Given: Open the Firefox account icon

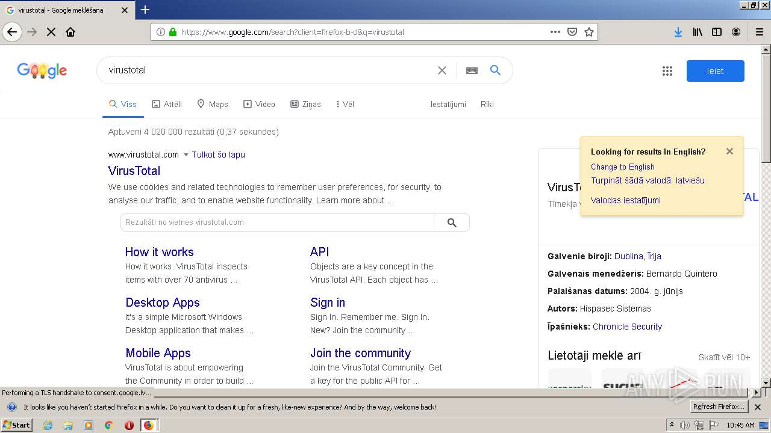Looking at the screenshot, I should [736, 32].
